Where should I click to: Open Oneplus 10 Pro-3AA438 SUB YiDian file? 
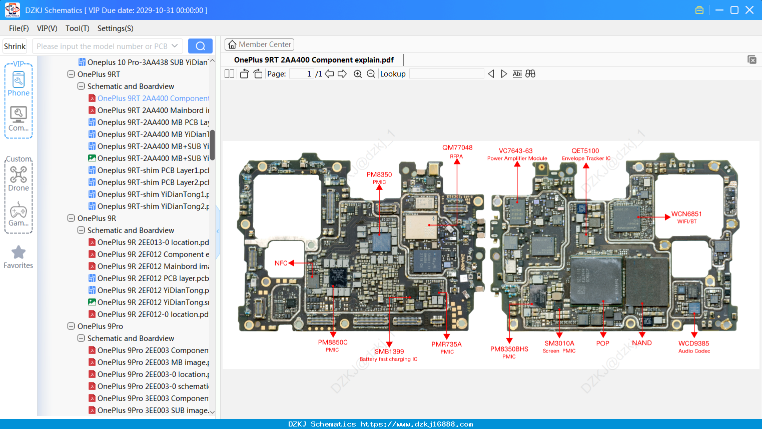pos(144,62)
